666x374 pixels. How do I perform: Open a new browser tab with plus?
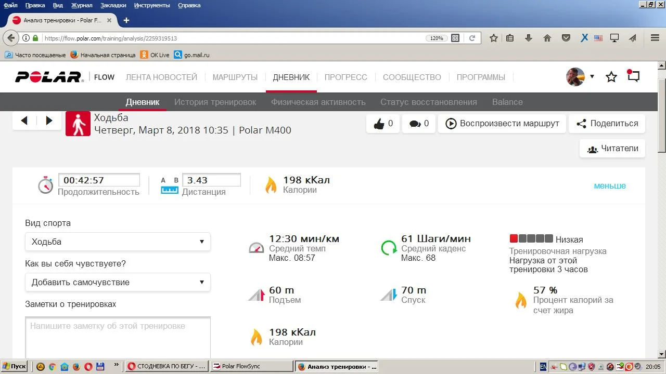click(x=126, y=20)
